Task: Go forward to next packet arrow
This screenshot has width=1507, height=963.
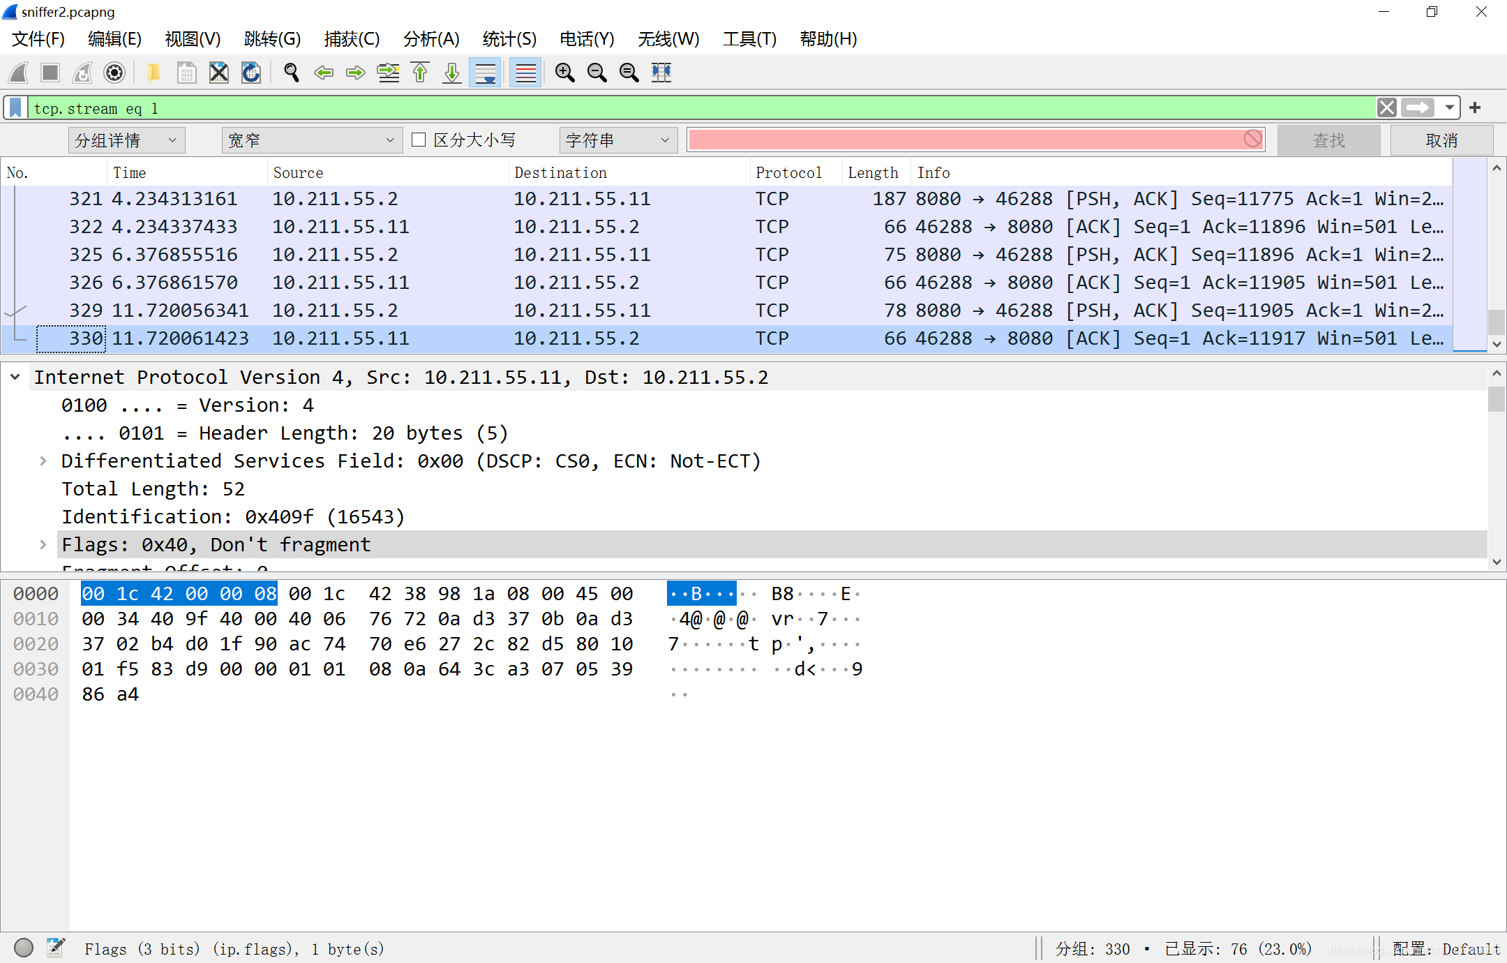Action: point(356,73)
